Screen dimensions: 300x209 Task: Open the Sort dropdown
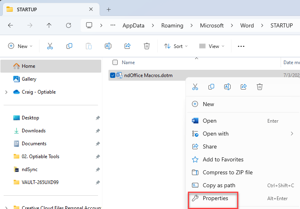[176, 46]
